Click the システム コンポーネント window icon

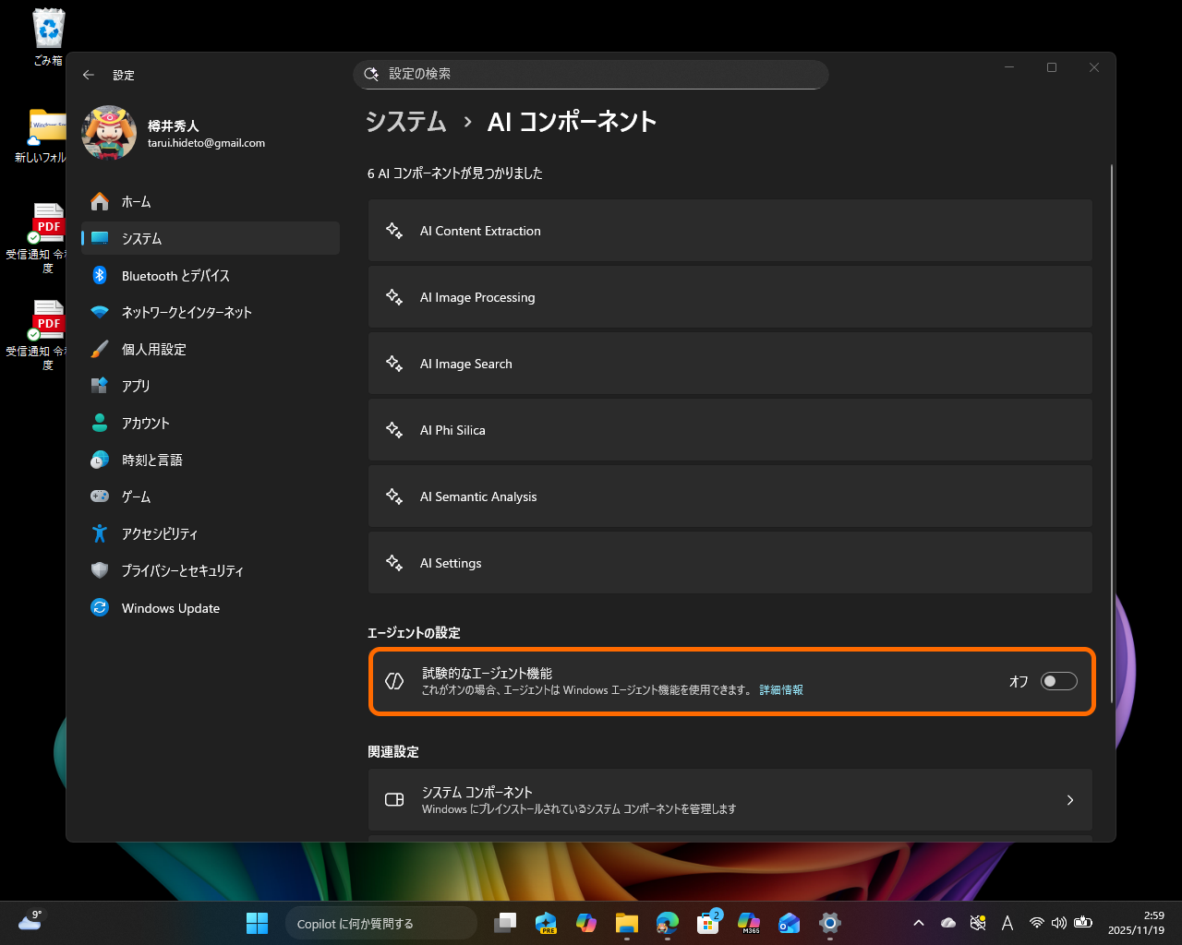pos(394,800)
